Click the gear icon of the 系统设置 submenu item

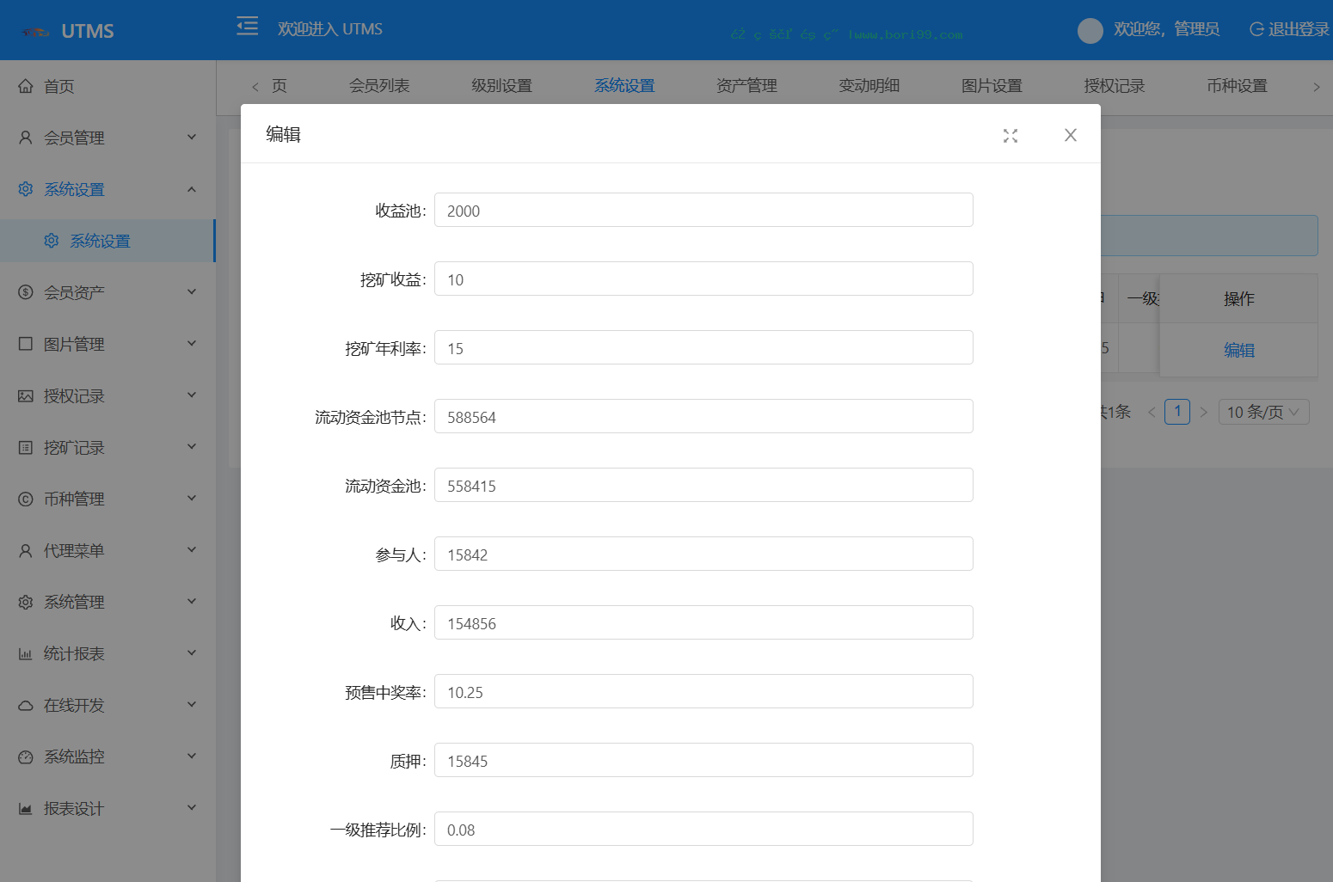pos(52,241)
